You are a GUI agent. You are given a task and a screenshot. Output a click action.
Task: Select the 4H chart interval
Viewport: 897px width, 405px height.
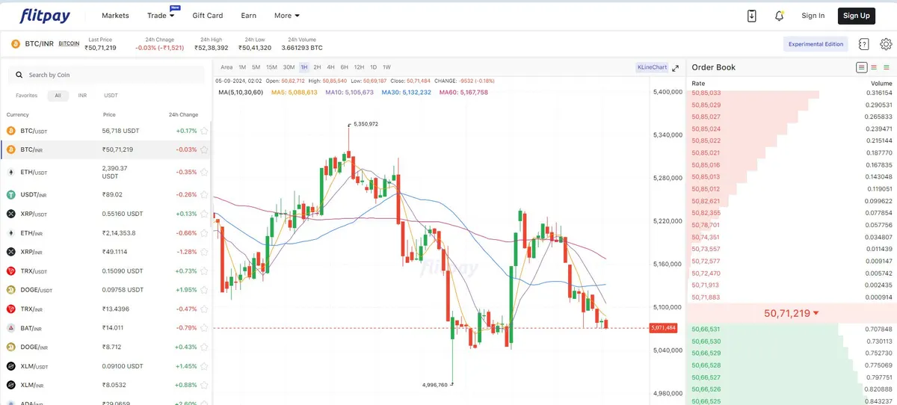331,67
